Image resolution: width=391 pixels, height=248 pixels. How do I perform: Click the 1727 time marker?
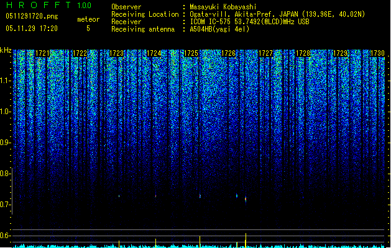pos(266,53)
